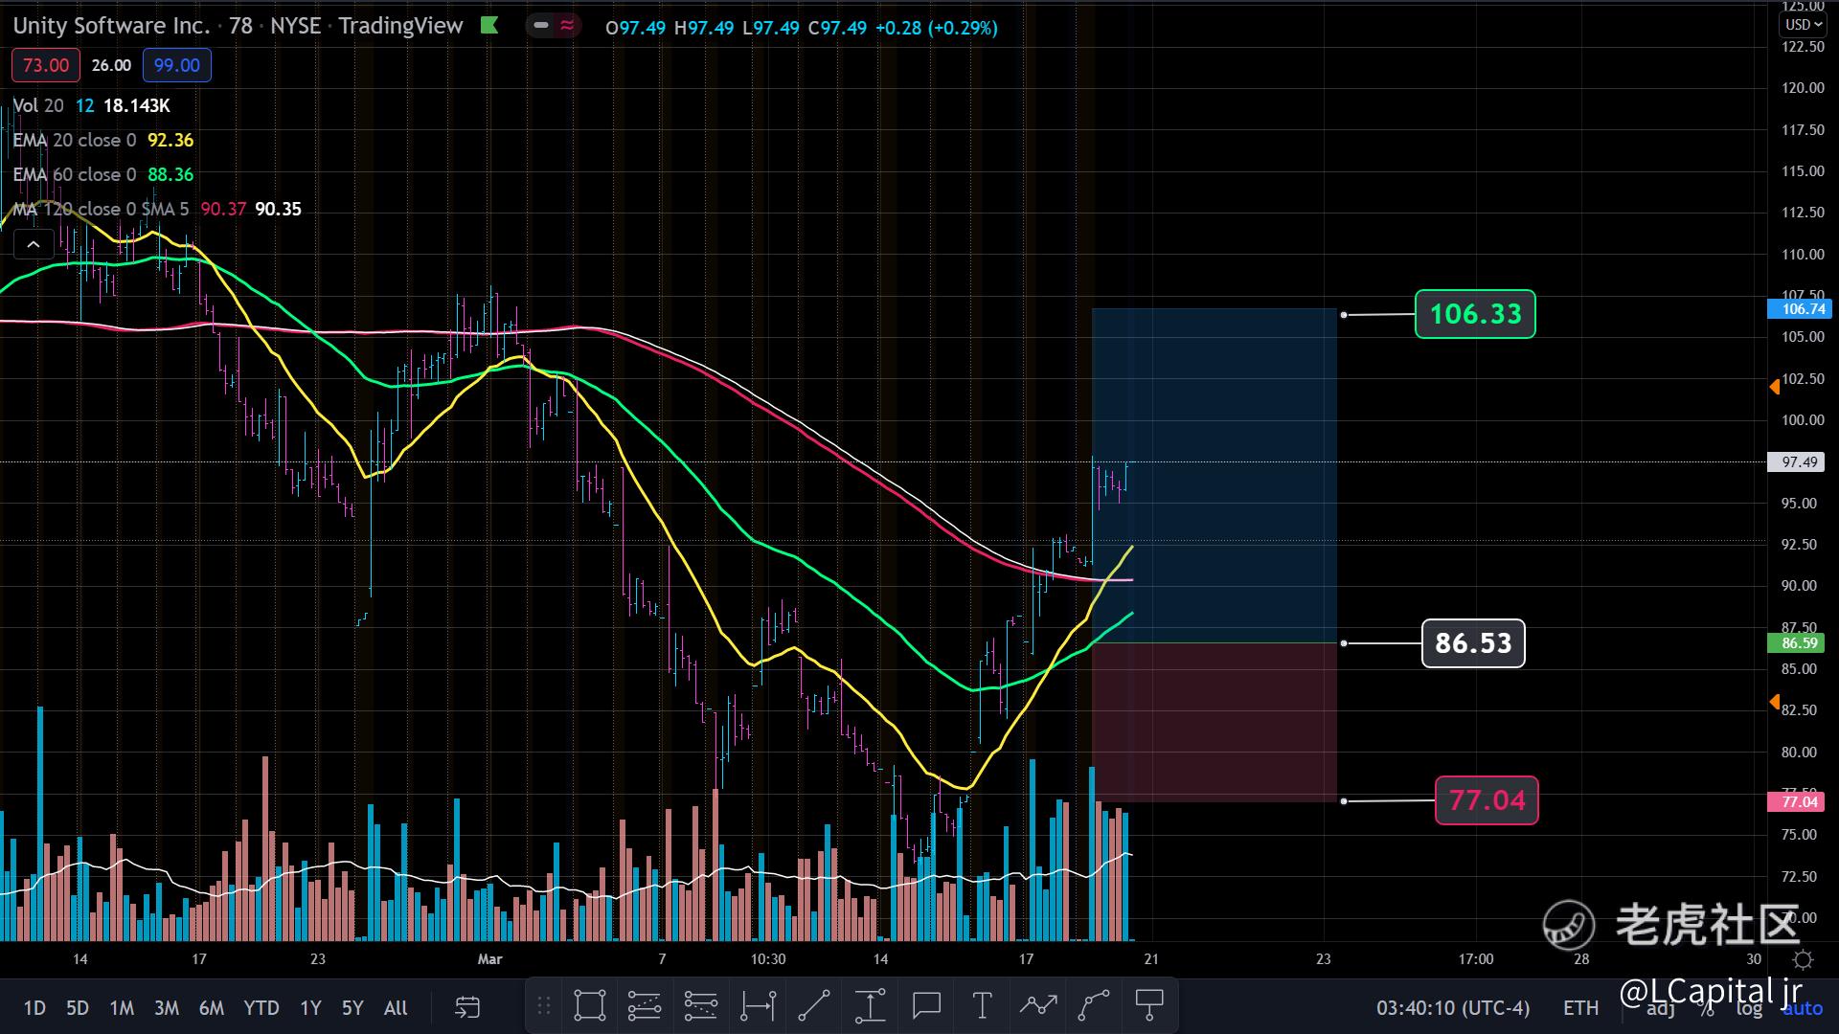The width and height of the screenshot is (1839, 1034).
Task: Select the zigzag polyline drawing tool
Action: [1037, 1005]
